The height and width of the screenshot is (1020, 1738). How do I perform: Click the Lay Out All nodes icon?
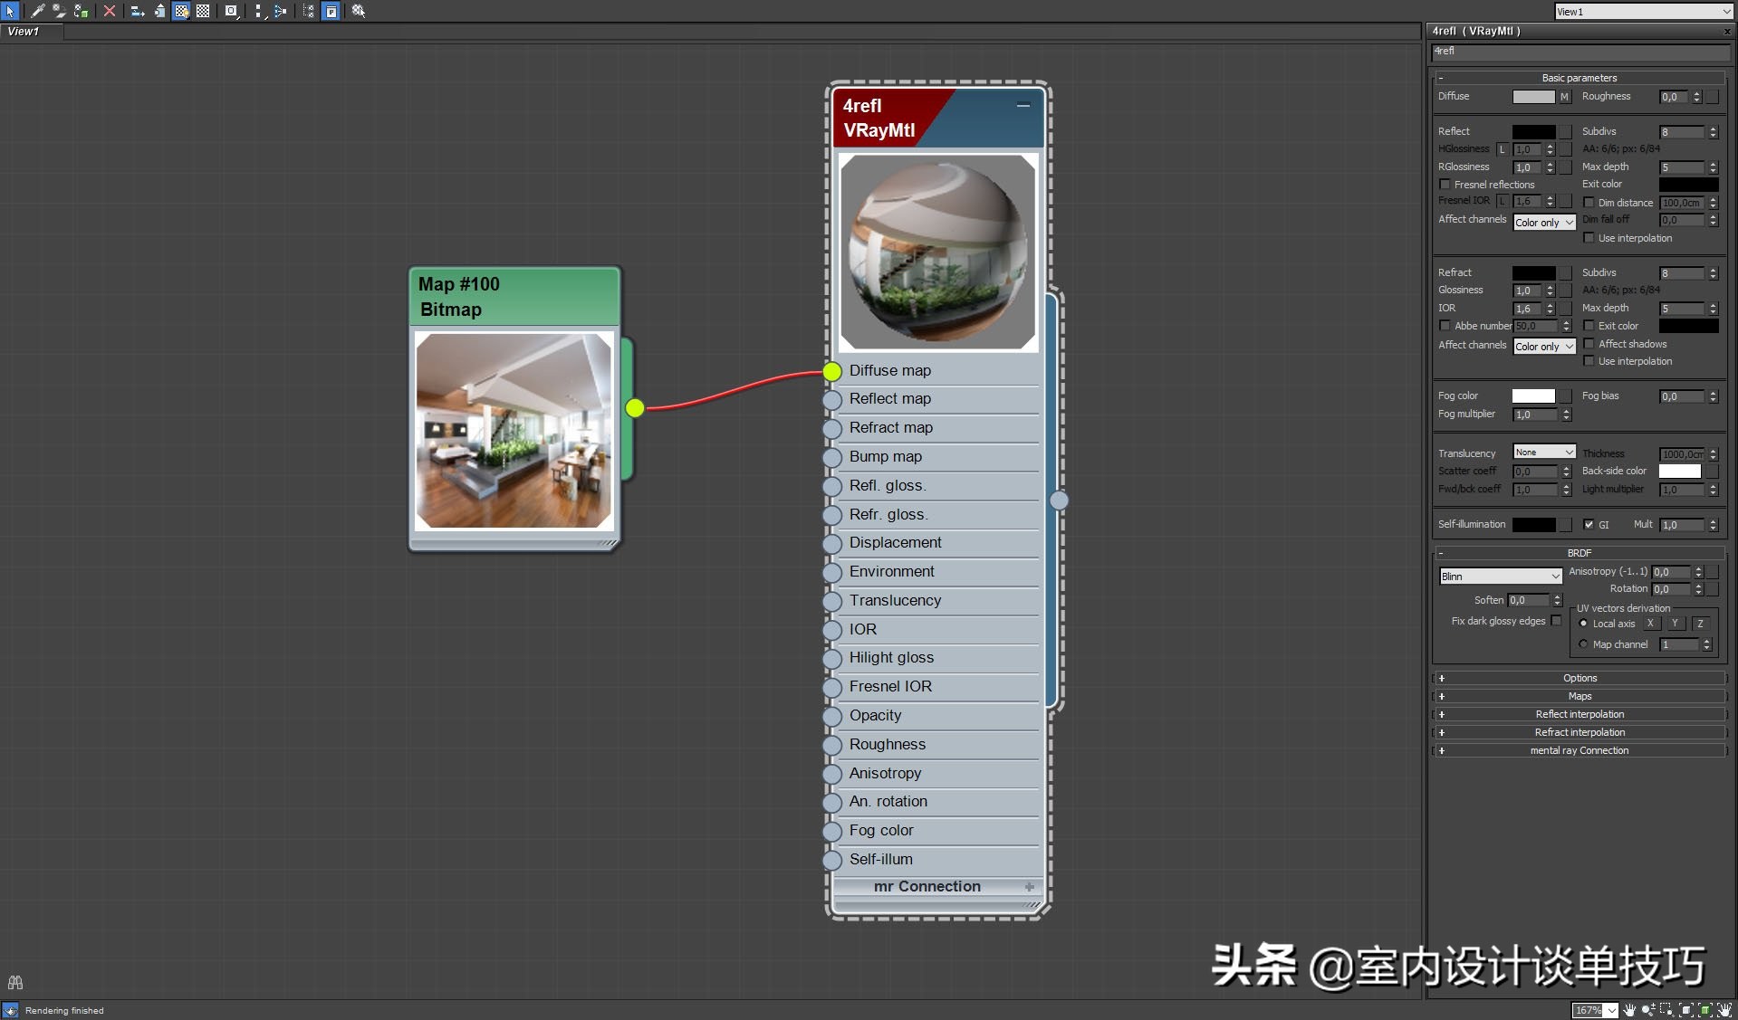(x=259, y=11)
